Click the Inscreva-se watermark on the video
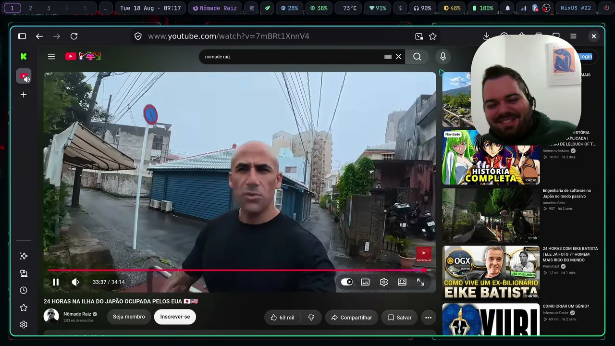 [x=423, y=254]
